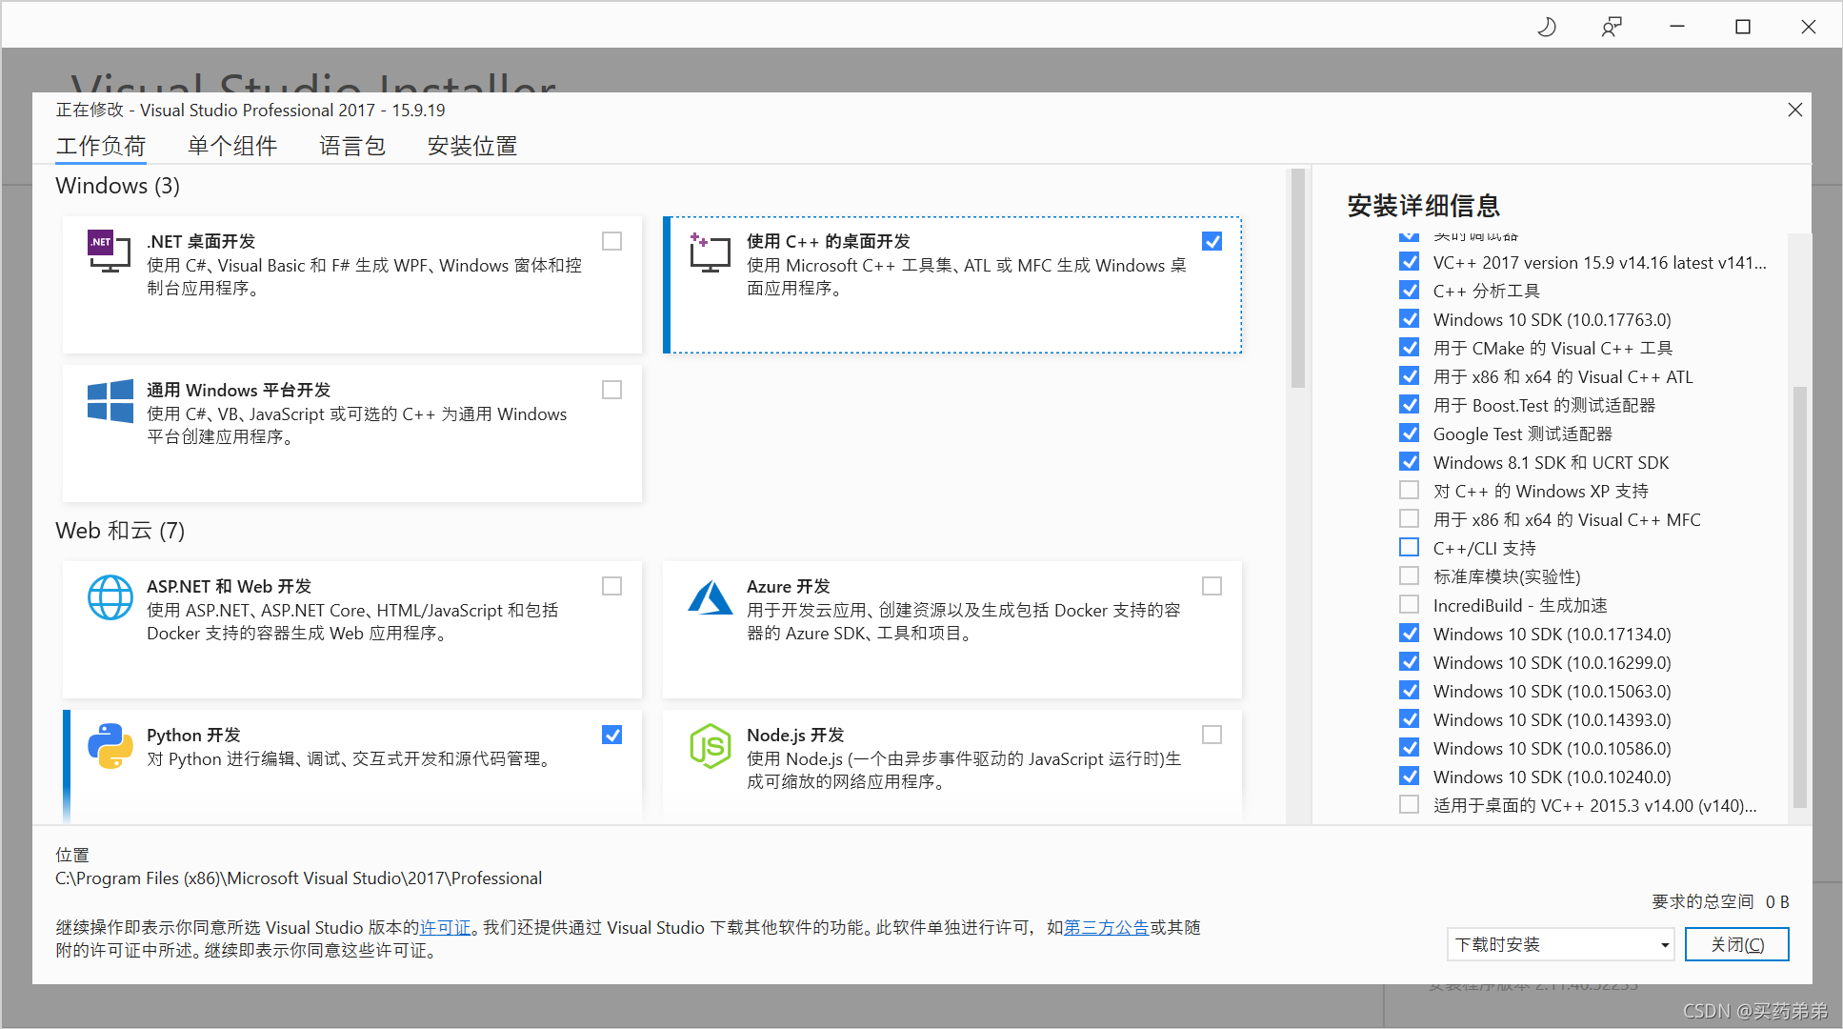Enable the C++/CLI 支持 checkbox

pos(1409,548)
